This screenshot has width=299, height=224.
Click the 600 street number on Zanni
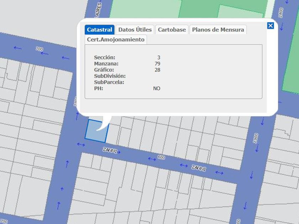point(161,157)
